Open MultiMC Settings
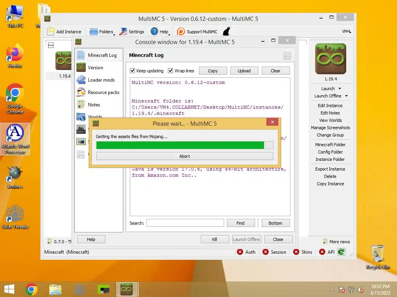This screenshot has height=297, width=397. click(132, 32)
